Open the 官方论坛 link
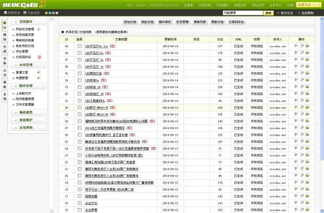The height and width of the screenshot is (213, 324). tap(287, 13)
